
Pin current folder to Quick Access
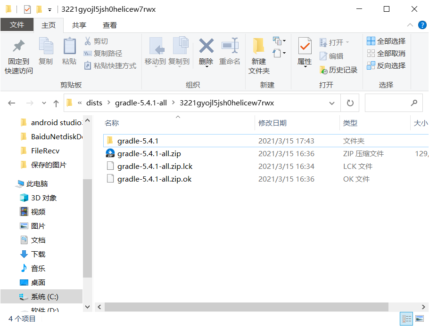coord(18,54)
